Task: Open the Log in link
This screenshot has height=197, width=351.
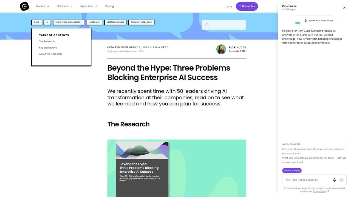Action: click(x=228, y=6)
